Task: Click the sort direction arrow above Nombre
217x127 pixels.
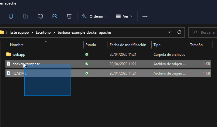Action: (46, 42)
